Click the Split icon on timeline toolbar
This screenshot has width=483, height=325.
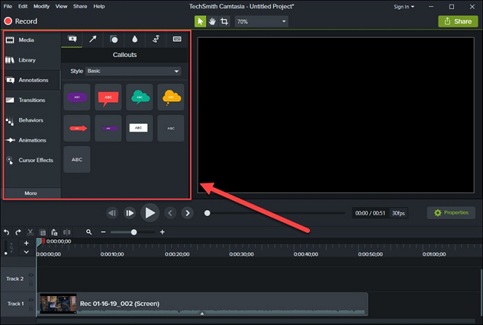coord(67,232)
